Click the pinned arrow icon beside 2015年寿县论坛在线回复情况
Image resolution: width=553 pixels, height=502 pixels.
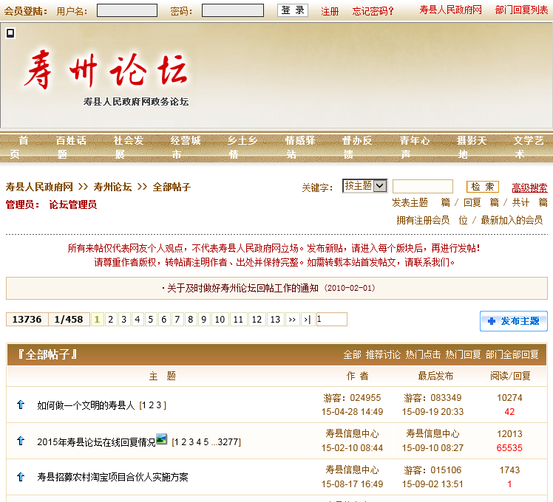coord(21,440)
